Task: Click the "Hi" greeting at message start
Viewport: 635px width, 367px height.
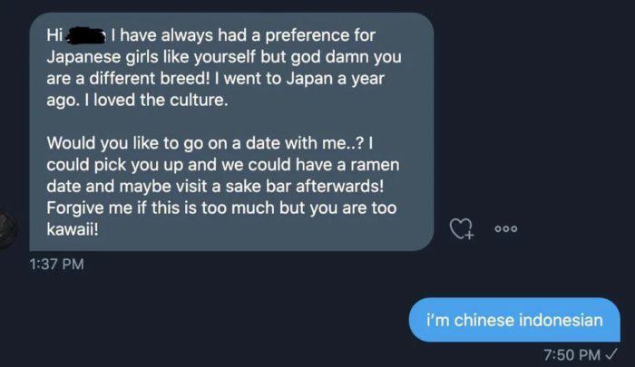Action: 54,37
